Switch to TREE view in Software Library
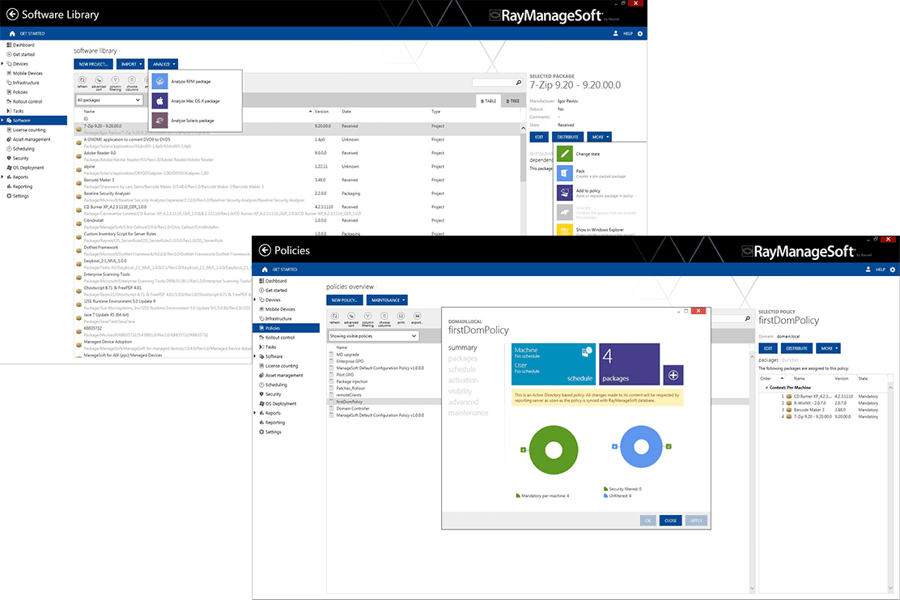 (512, 101)
